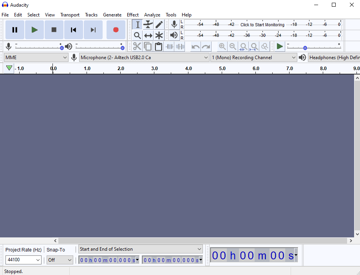The height and width of the screenshot is (275, 360).
Task: Open the Microphone recording device dropdown
Action: (x=144, y=57)
